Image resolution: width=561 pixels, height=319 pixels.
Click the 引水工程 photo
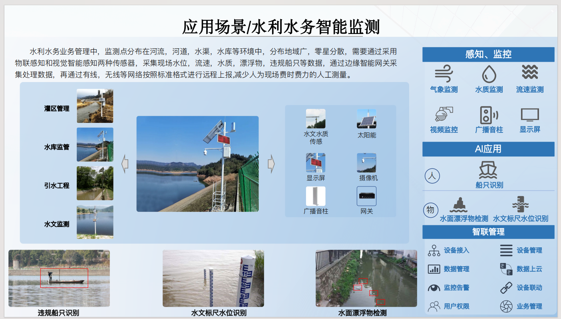(x=95, y=183)
